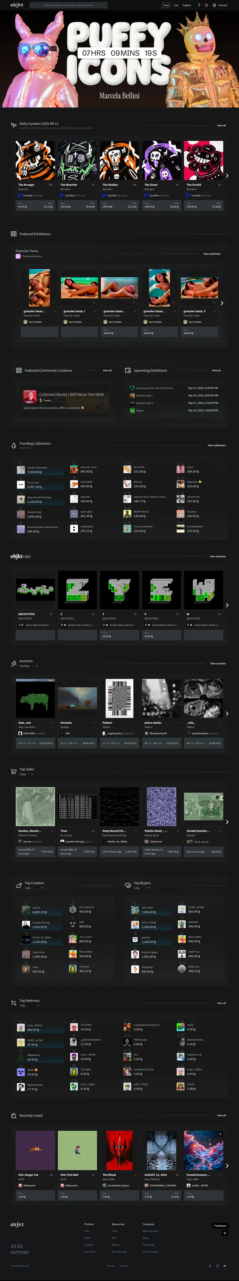Expand the Auctions Trending dropdown
Viewport: 239px width, 1281px height.
tap(37, 666)
